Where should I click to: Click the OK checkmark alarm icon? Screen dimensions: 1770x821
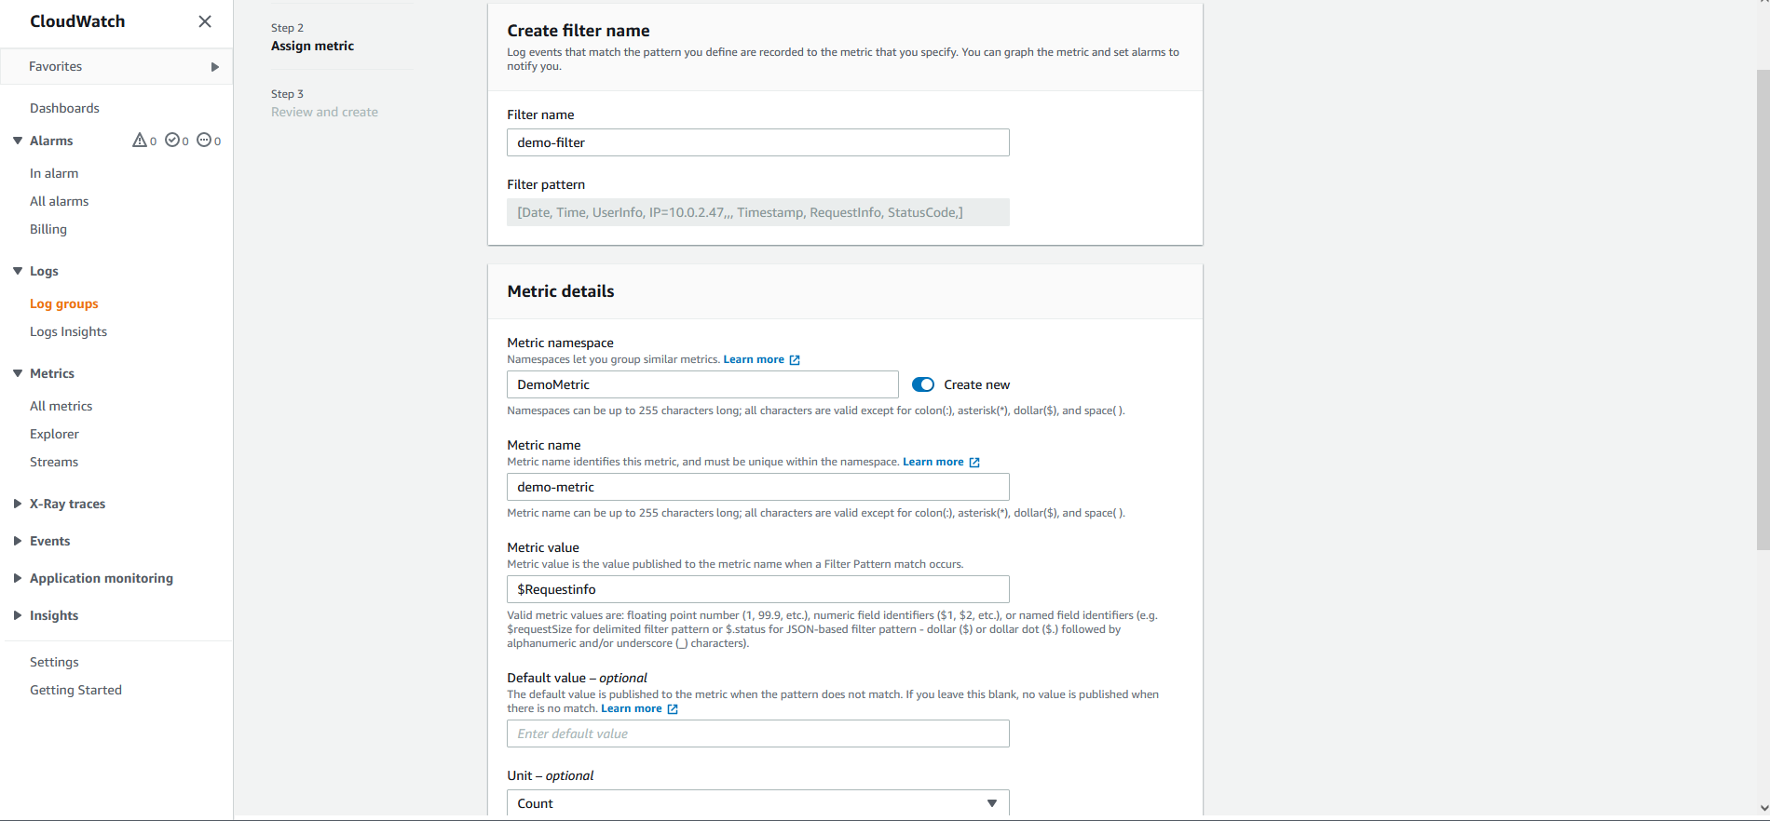tap(172, 141)
